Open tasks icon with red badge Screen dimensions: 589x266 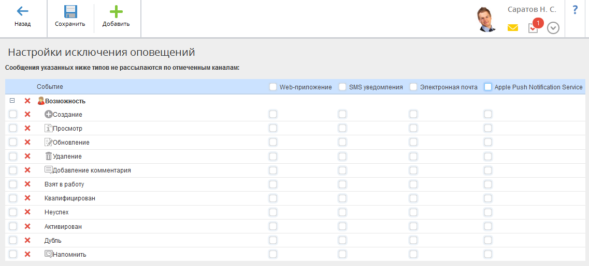(x=534, y=28)
